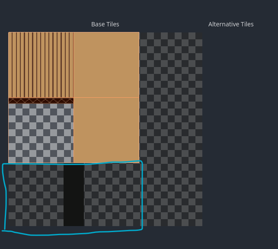Select the plain tan bottom-right base tile
278x249 pixels.
(106, 130)
